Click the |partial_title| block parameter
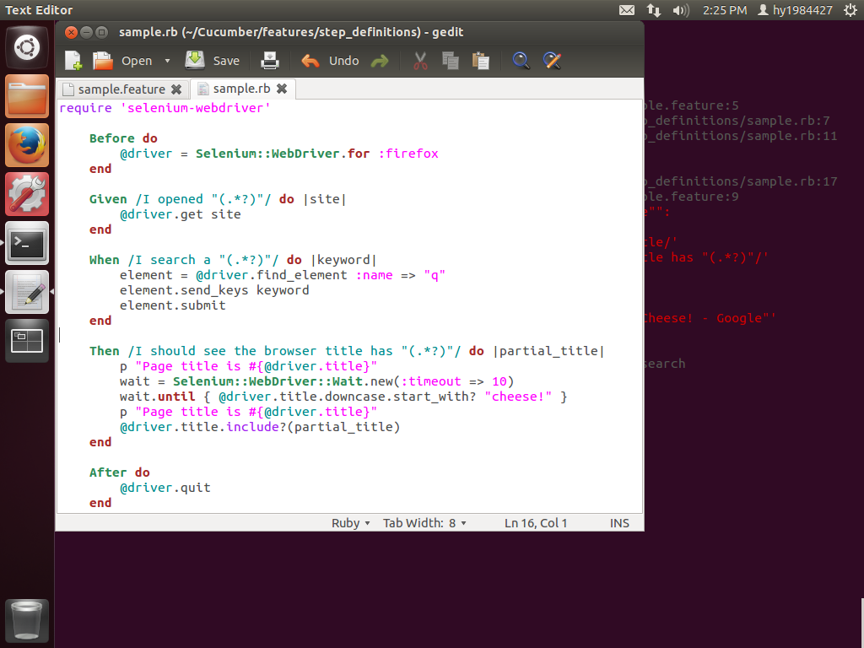This screenshot has height=648, width=864. pos(548,351)
